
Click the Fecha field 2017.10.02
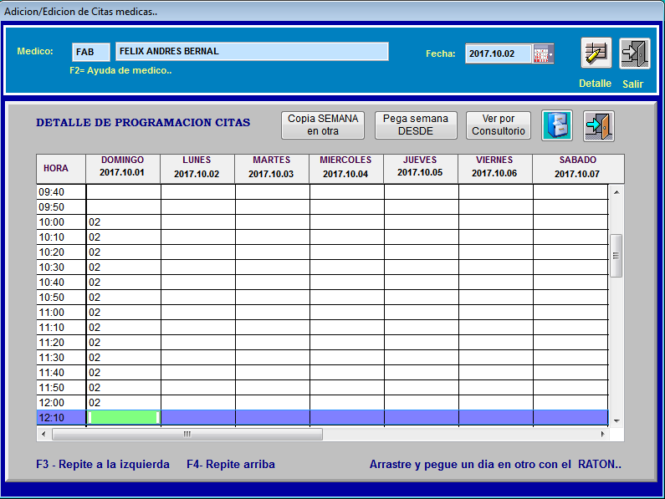pyautogui.click(x=499, y=53)
